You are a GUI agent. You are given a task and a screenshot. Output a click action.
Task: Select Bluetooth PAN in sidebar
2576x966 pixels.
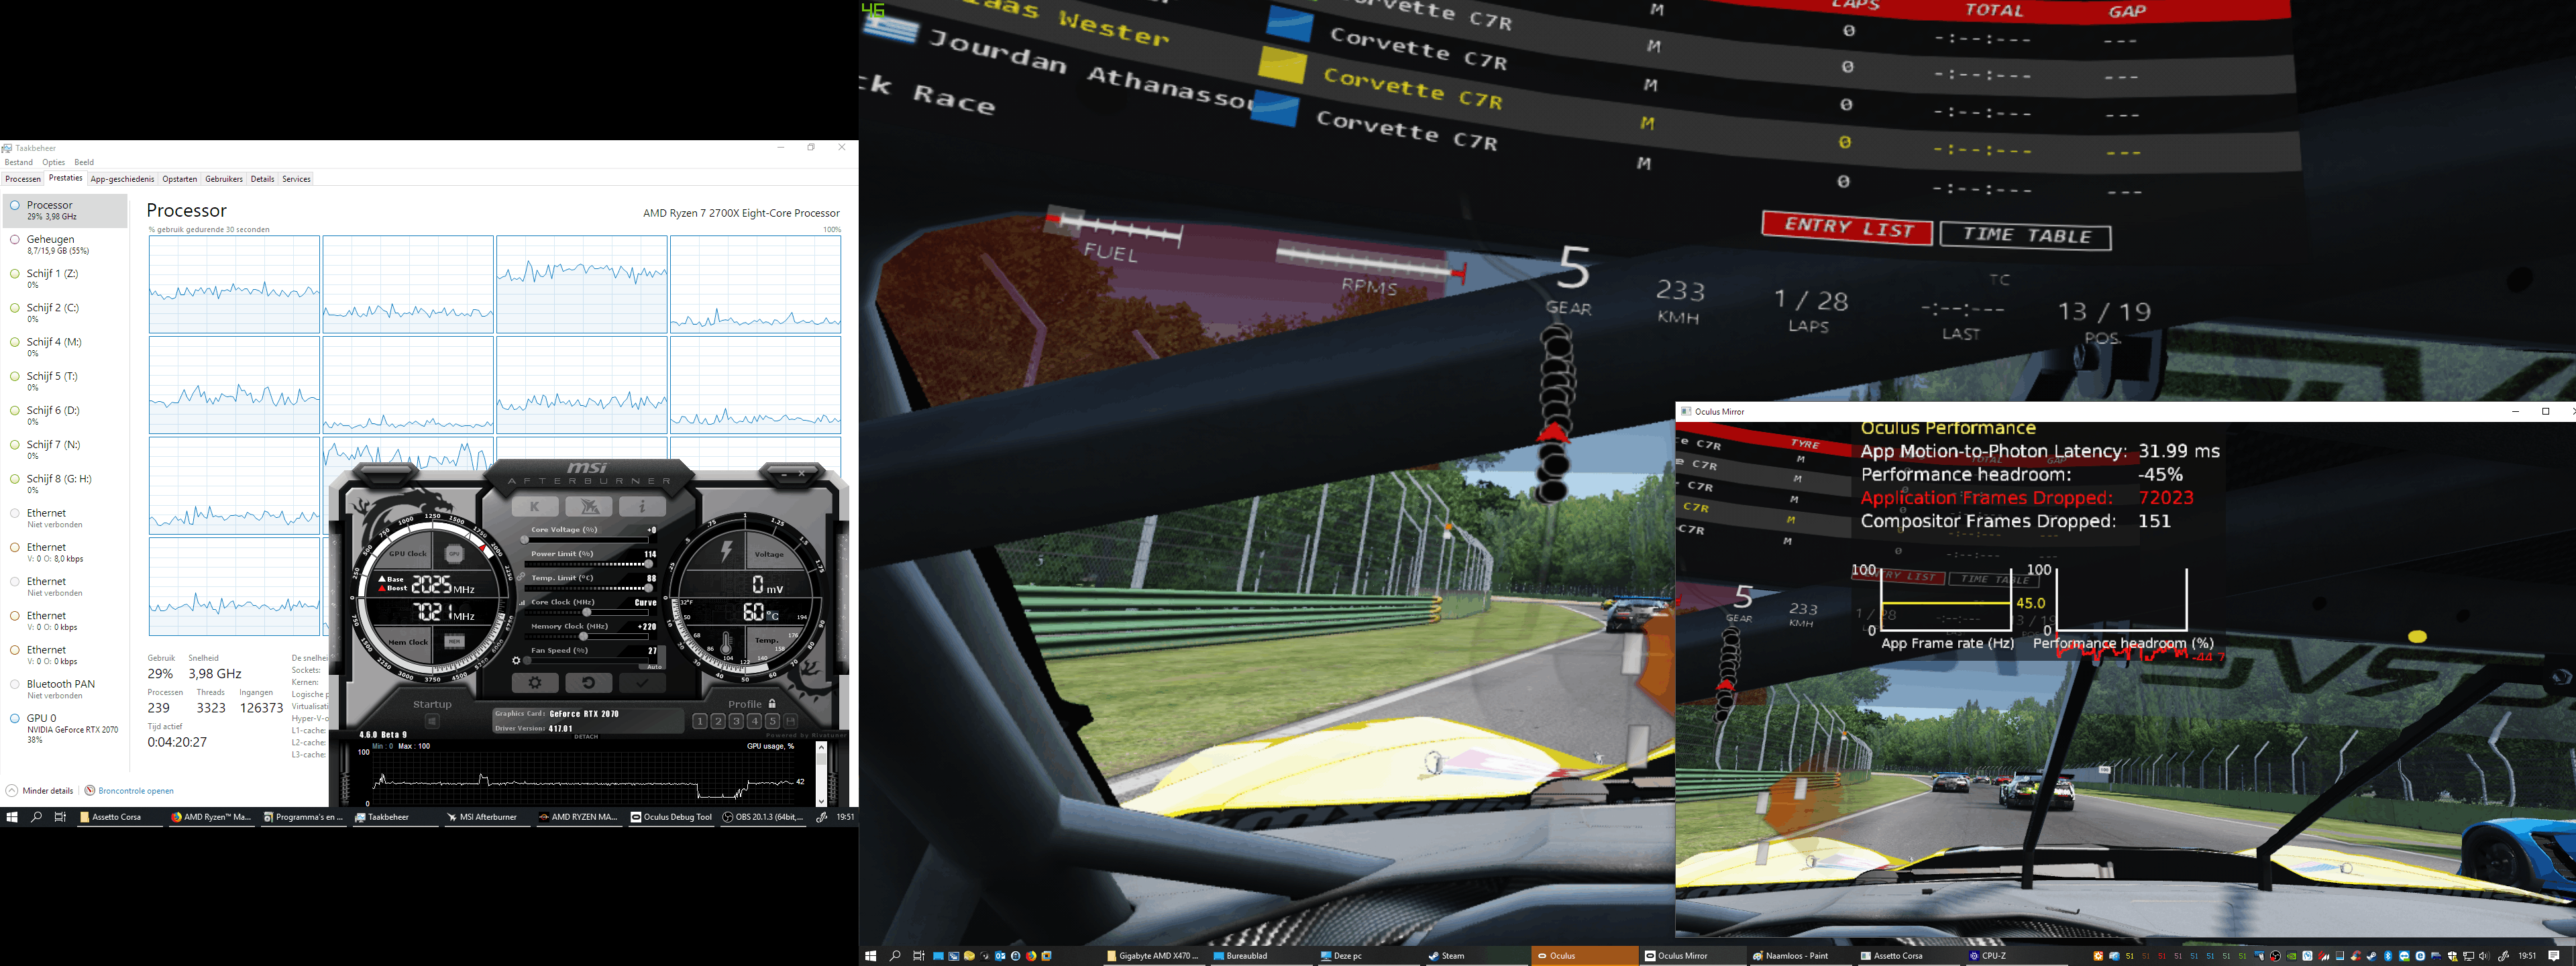(x=65, y=689)
